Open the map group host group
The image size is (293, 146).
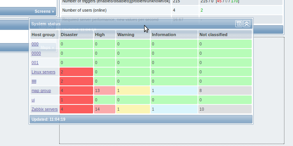tap(41, 90)
